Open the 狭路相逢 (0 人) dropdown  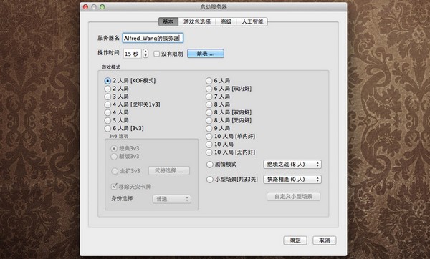pos(292,180)
